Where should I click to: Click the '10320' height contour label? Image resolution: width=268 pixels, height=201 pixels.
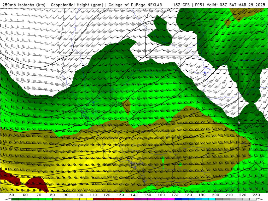click(117, 103)
